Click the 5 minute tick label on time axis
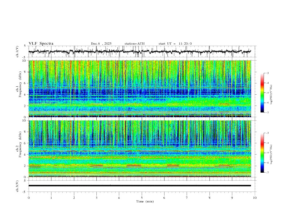 tap(142, 197)
